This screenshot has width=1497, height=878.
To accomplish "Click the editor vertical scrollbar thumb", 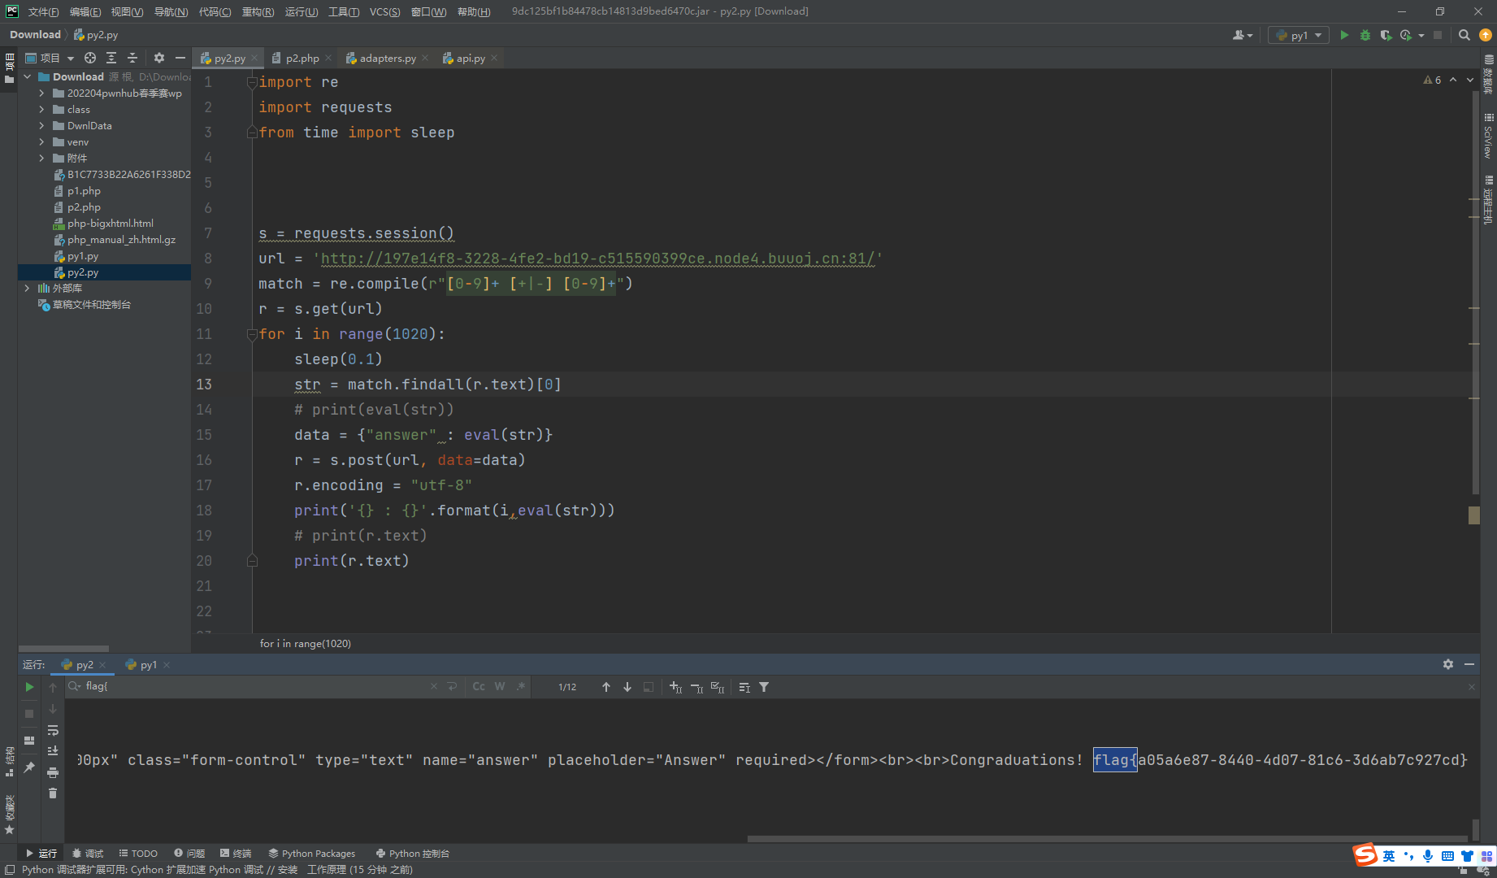I will coord(1475,293).
